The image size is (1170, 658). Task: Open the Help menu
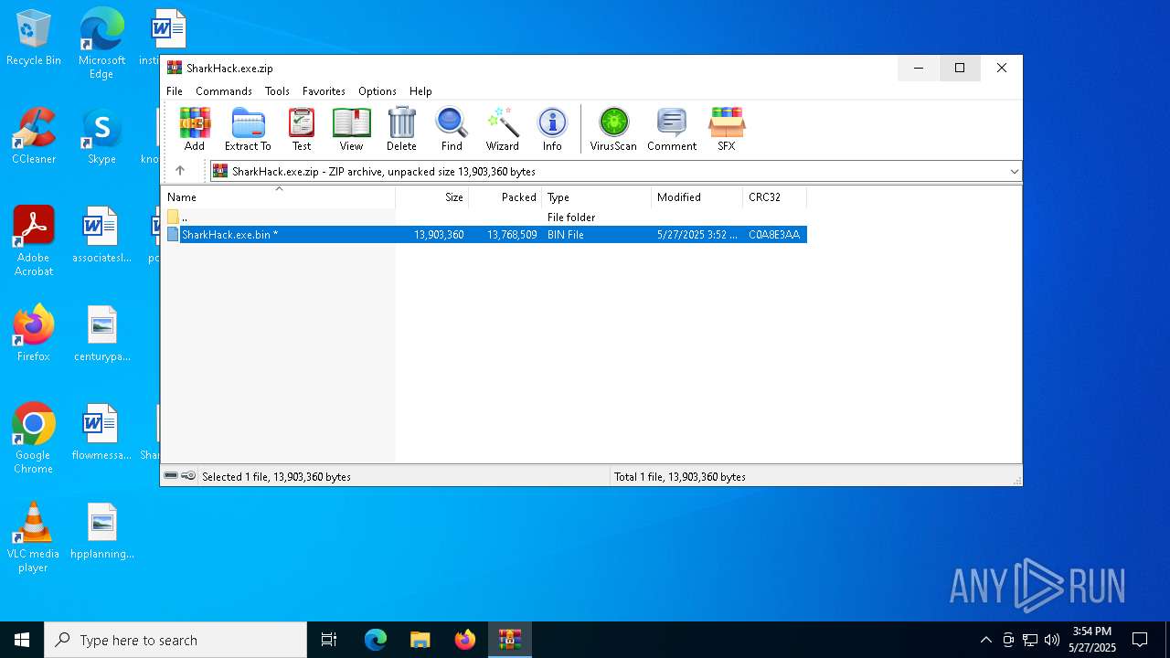pos(420,91)
